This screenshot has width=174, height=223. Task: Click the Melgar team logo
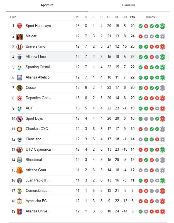pos(20,36)
